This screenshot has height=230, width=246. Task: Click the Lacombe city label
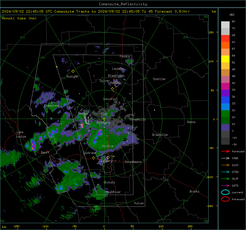118,69
